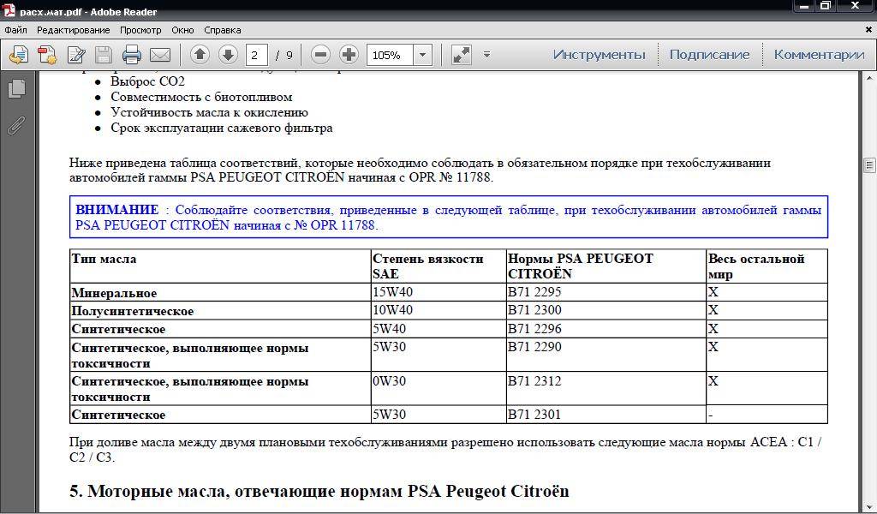Select the Email document icon
The width and height of the screenshot is (877, 514).
click(159, 54)
